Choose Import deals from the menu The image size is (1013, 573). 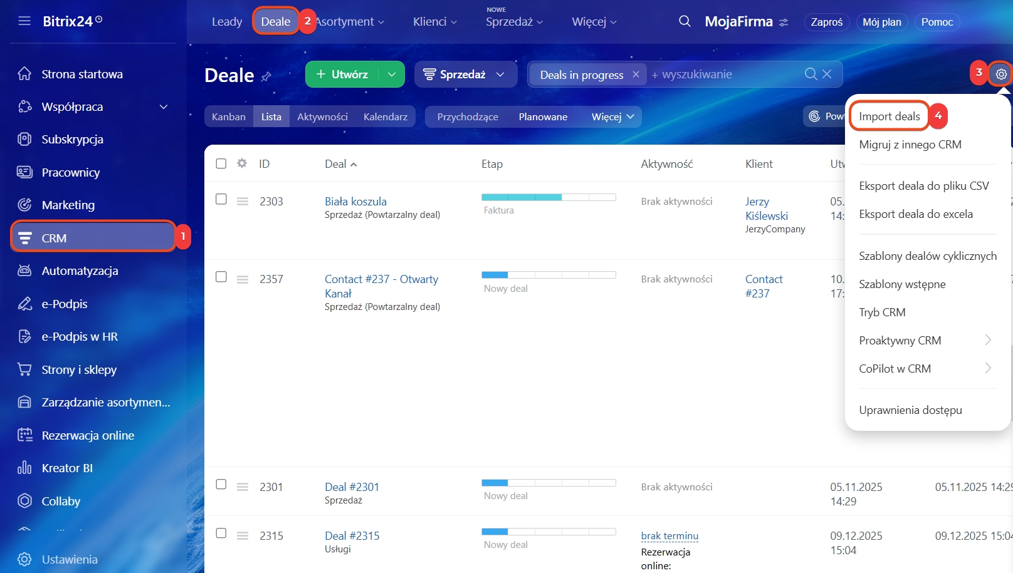(889, 116)
